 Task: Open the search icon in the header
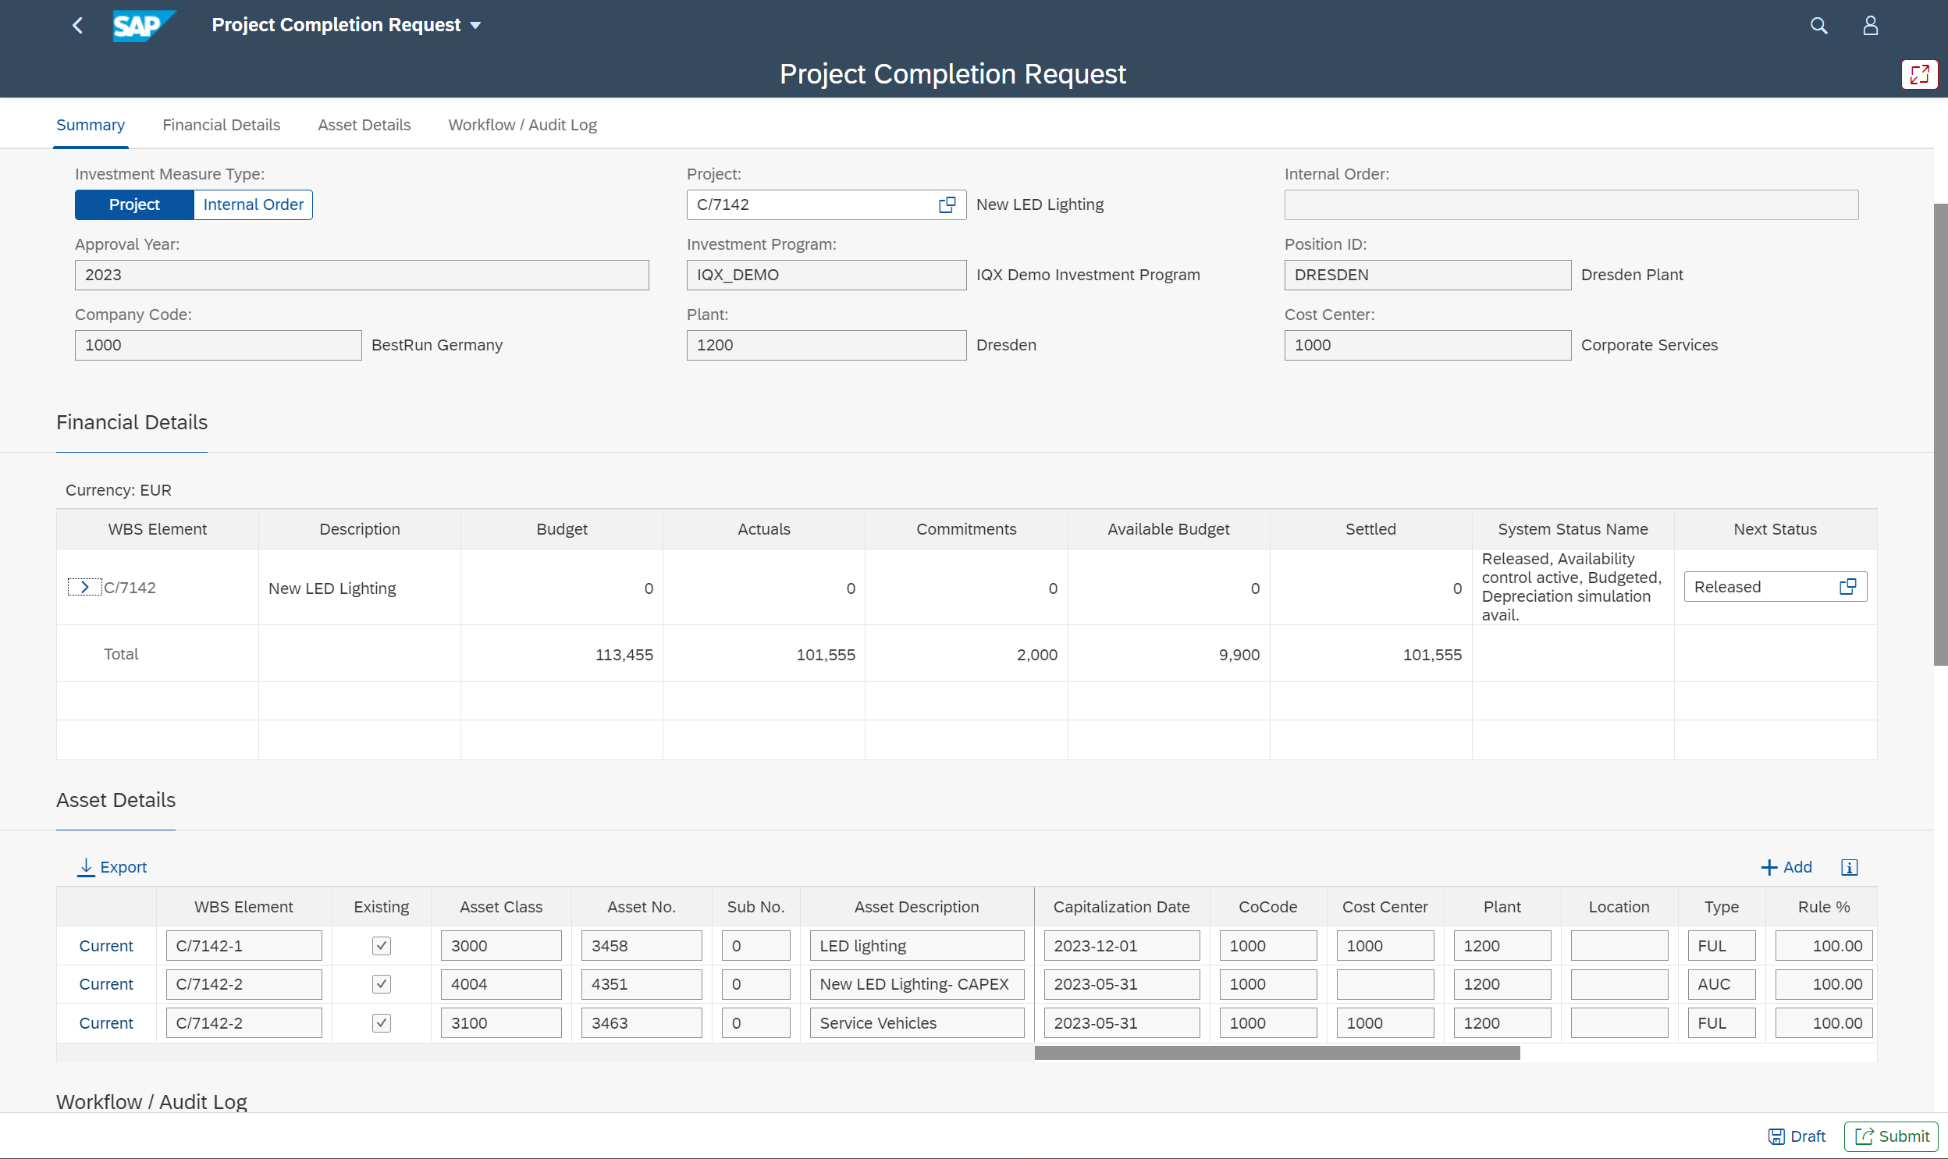click(x=1818, y=25)
